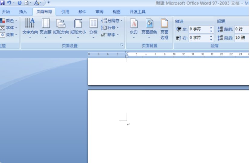Click the 间距 heading text

pos(221,21)
